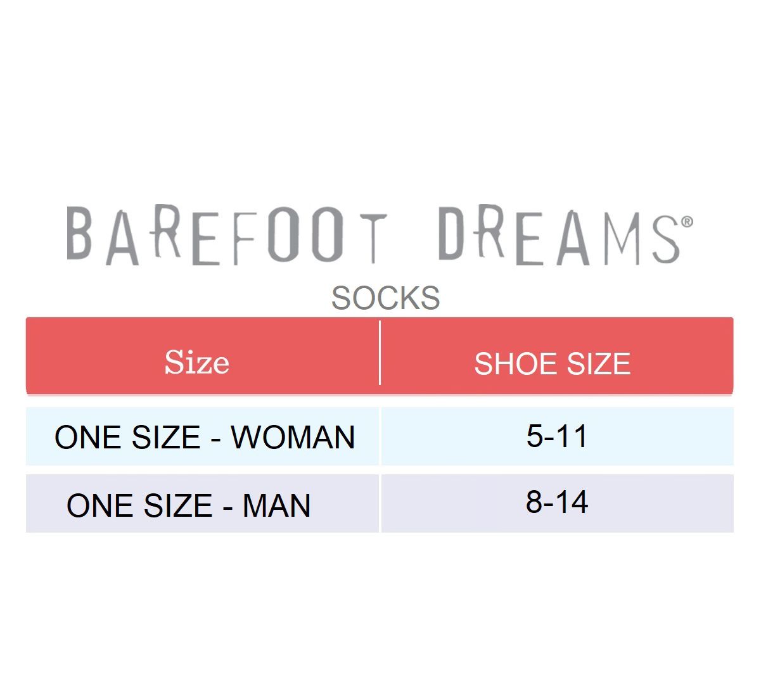761x677 pixels.
Task: Click the 5-11 shoe size cell
Action: pos(557,436)
